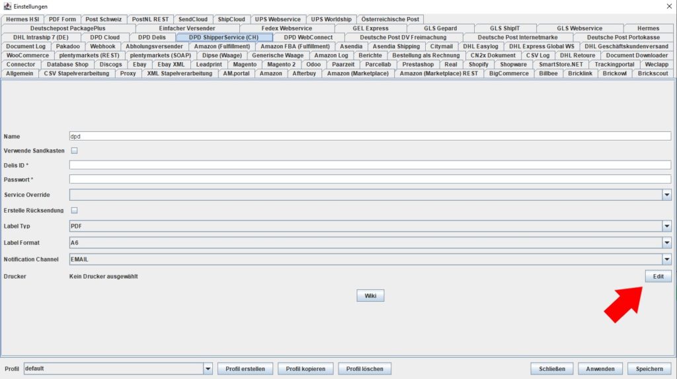Switch to the Trackingportal tab

614,64
